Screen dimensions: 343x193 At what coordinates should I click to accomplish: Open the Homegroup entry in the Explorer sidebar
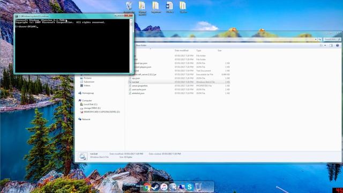pyautogui.click(x=86, y=93)
